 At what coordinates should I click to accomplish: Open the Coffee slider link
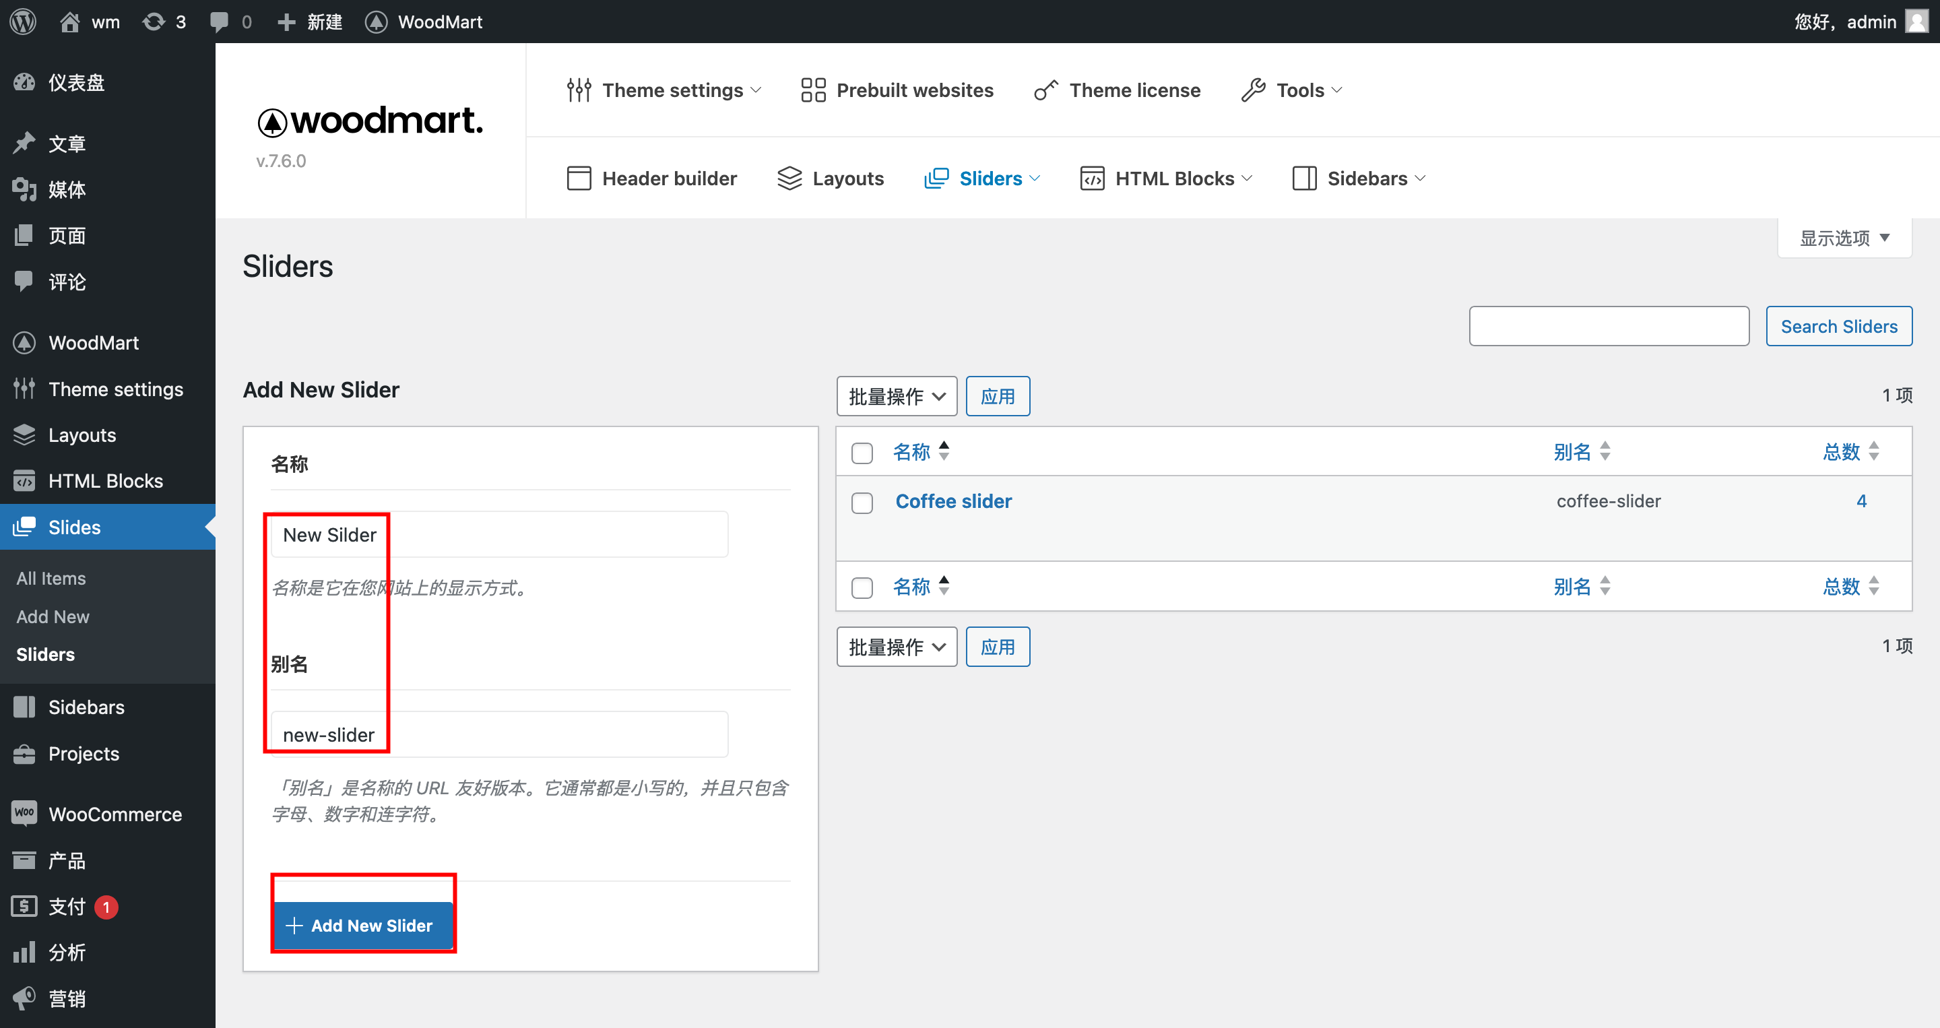click(x=953, y=502)
